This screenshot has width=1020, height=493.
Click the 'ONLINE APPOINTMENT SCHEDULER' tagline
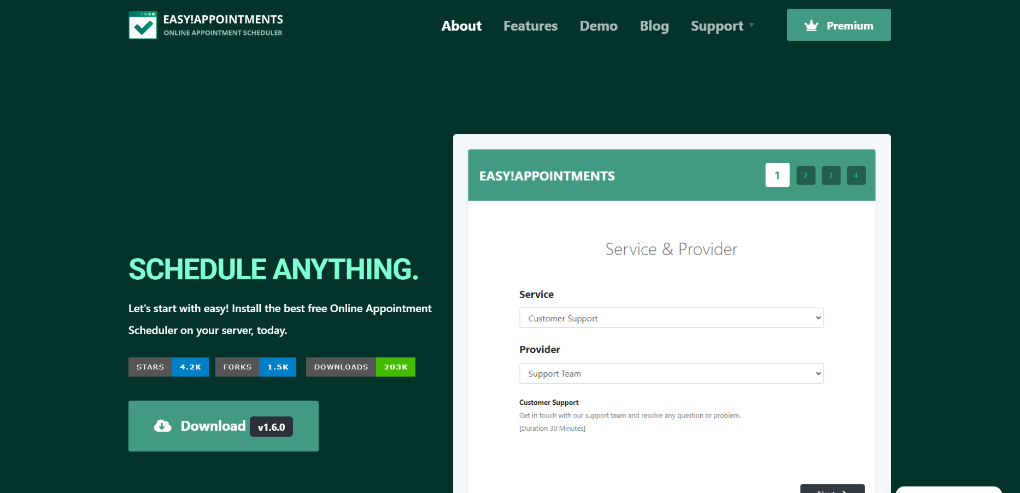click(223, 33)
